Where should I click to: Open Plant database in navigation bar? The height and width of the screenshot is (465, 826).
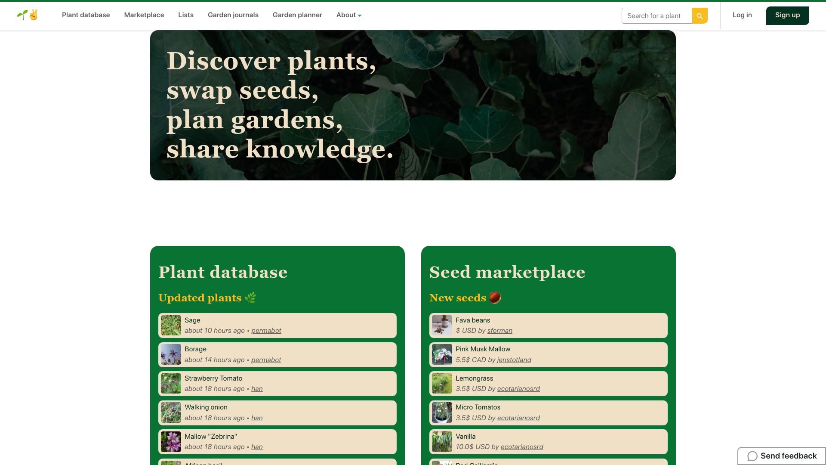[86, 15]
